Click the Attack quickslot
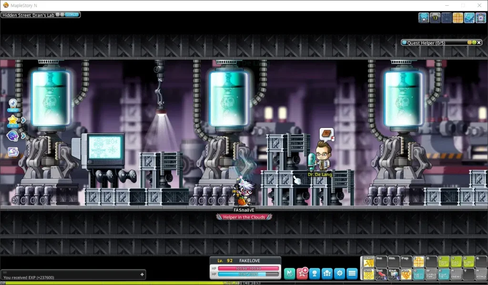 click(x=481, y=274)
